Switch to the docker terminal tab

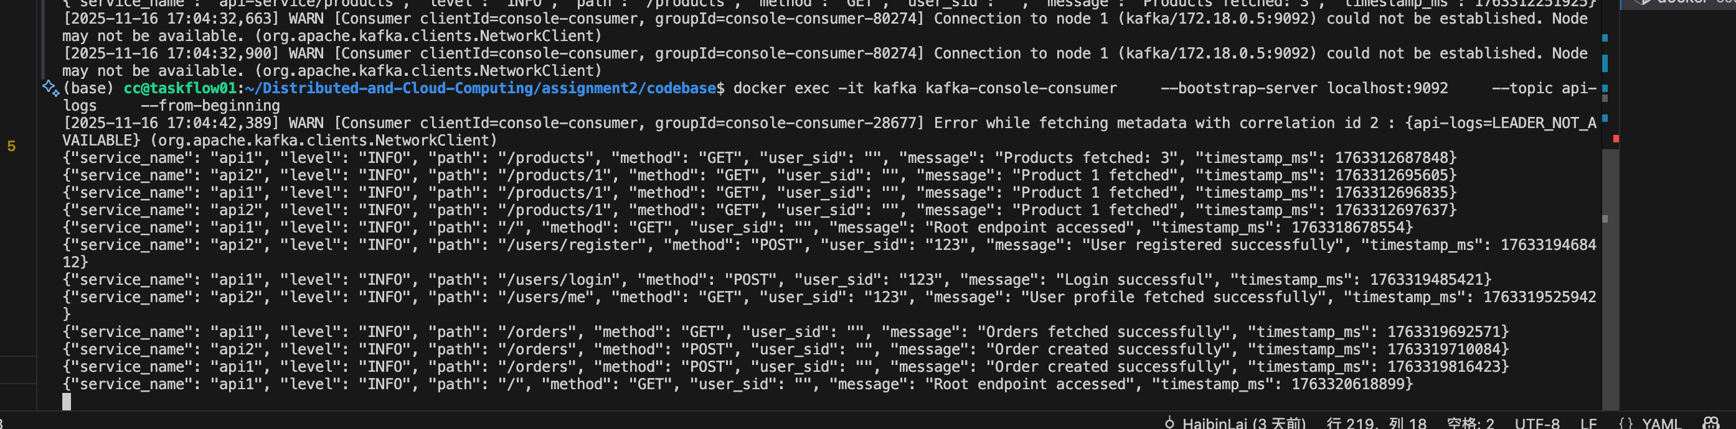[x=1685, y=2]
